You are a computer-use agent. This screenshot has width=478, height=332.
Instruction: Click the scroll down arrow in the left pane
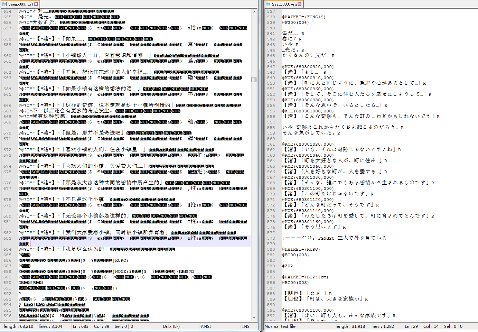point(254,318)
